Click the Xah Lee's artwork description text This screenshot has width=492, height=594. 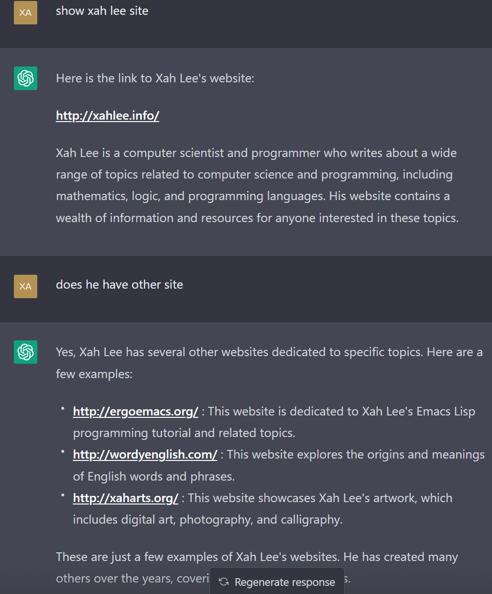(262, 509)
